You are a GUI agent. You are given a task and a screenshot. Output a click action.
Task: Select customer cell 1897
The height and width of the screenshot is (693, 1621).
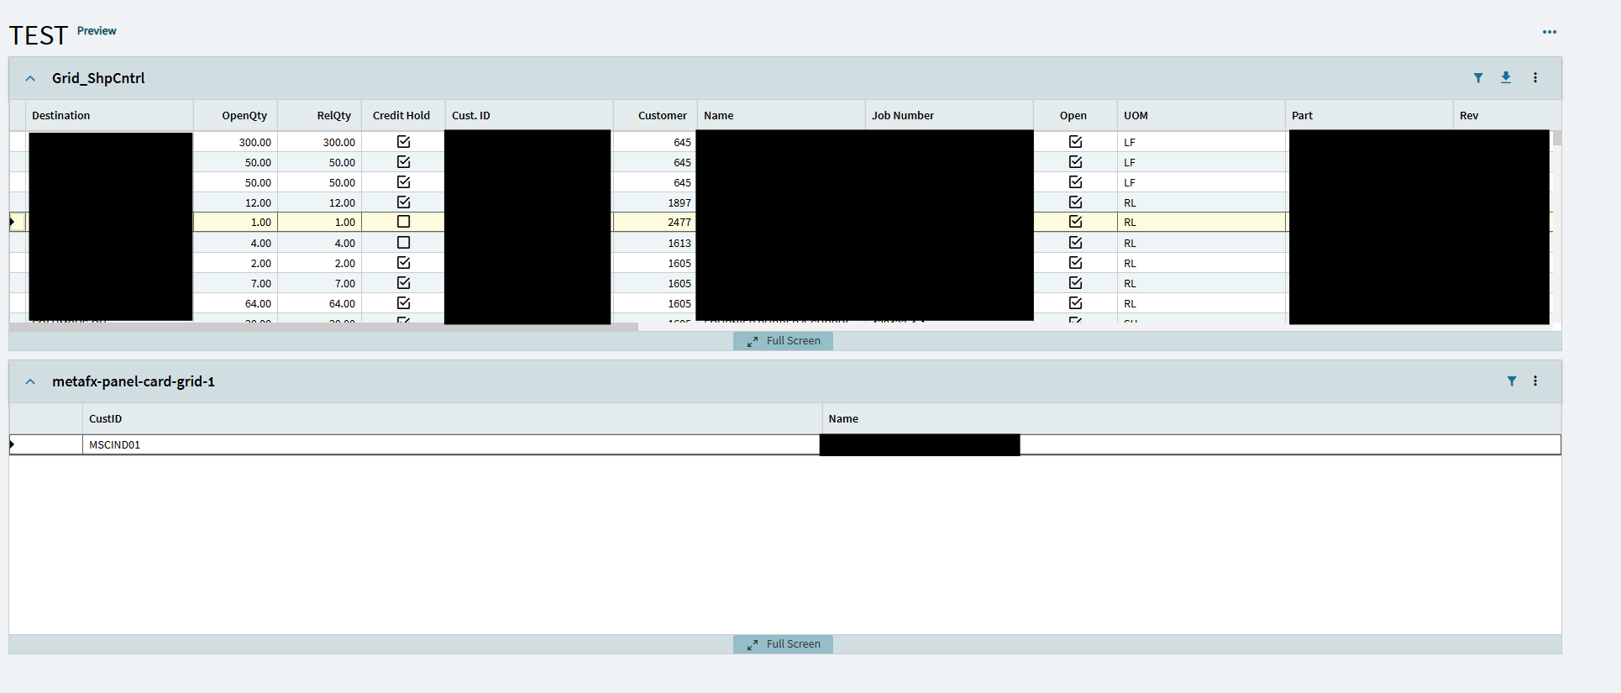coord(655,202)
